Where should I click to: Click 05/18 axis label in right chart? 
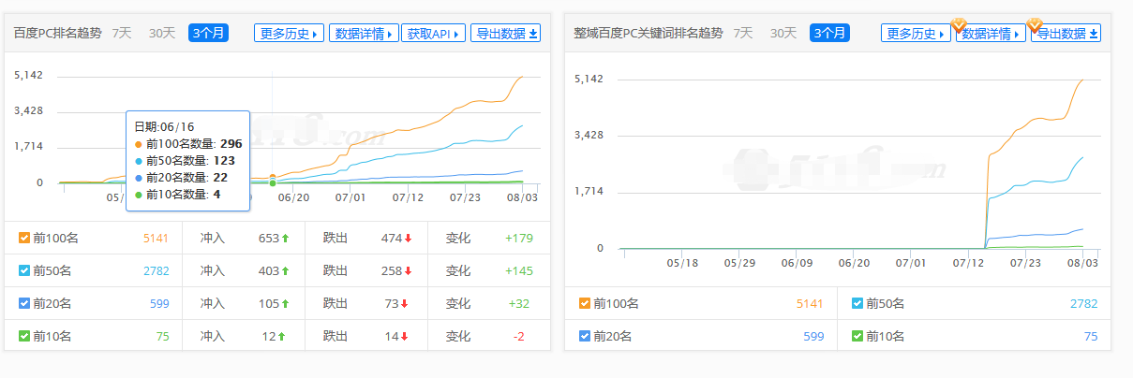[682, 263]
